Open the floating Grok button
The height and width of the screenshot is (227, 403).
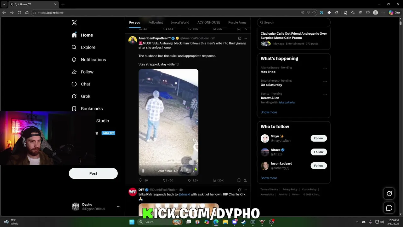[389, 194]
